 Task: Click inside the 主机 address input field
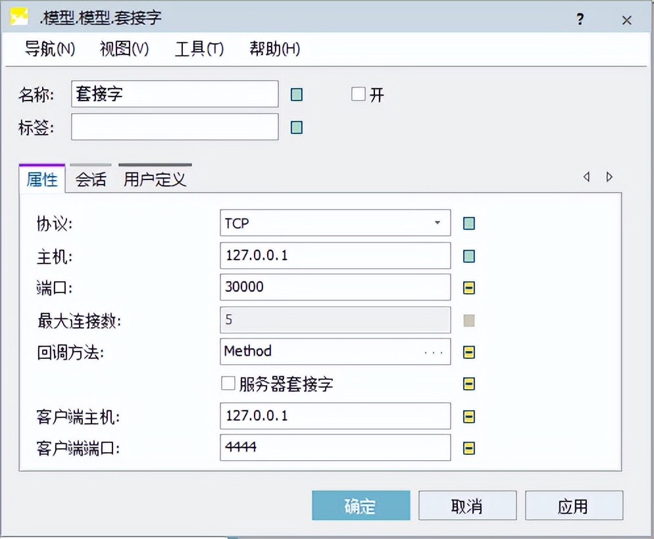(x=335, y=255)
